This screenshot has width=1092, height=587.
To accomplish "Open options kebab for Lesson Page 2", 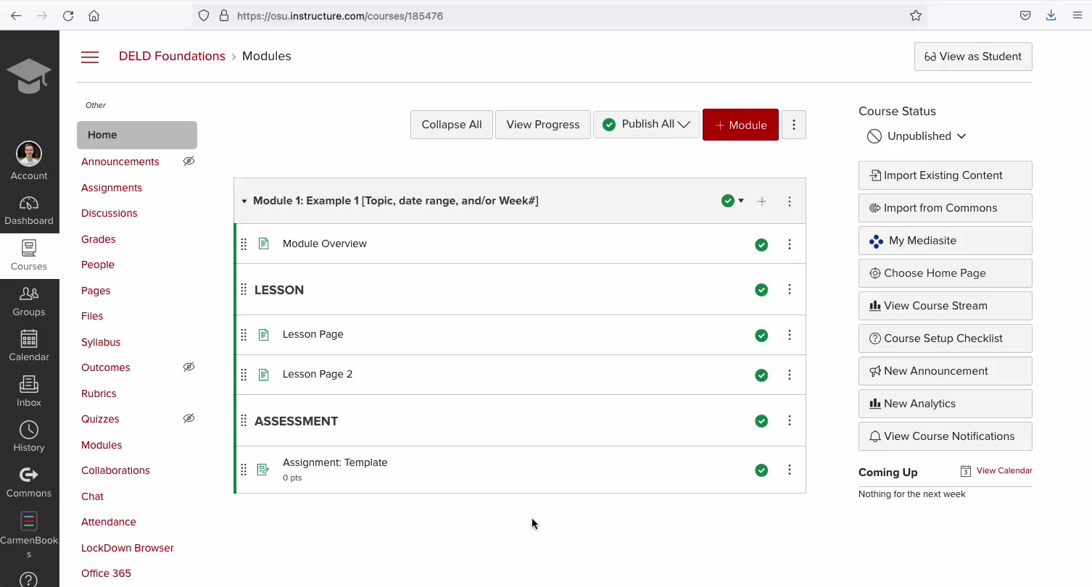I will (790, 375).
